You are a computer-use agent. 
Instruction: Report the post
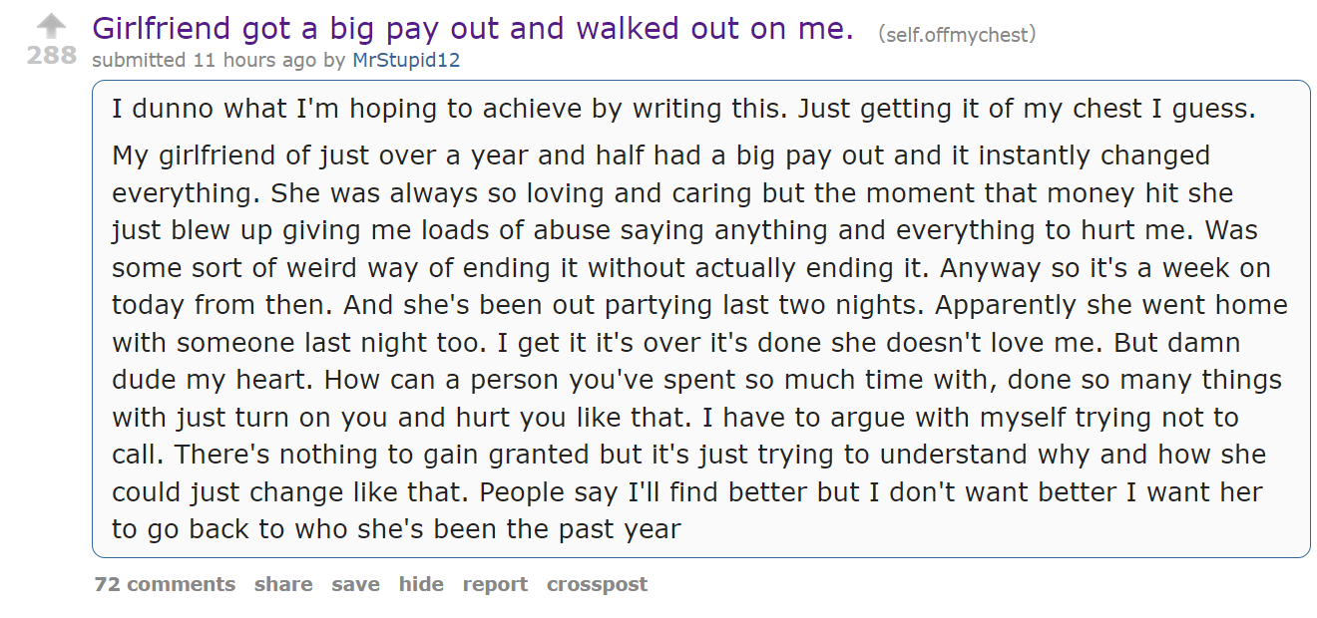click(495, 584)
